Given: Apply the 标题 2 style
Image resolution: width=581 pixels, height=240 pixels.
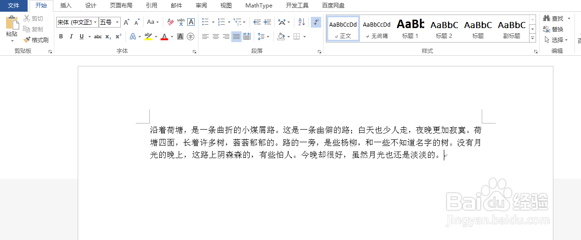Looking at the screenshot, I should [444, 29].
